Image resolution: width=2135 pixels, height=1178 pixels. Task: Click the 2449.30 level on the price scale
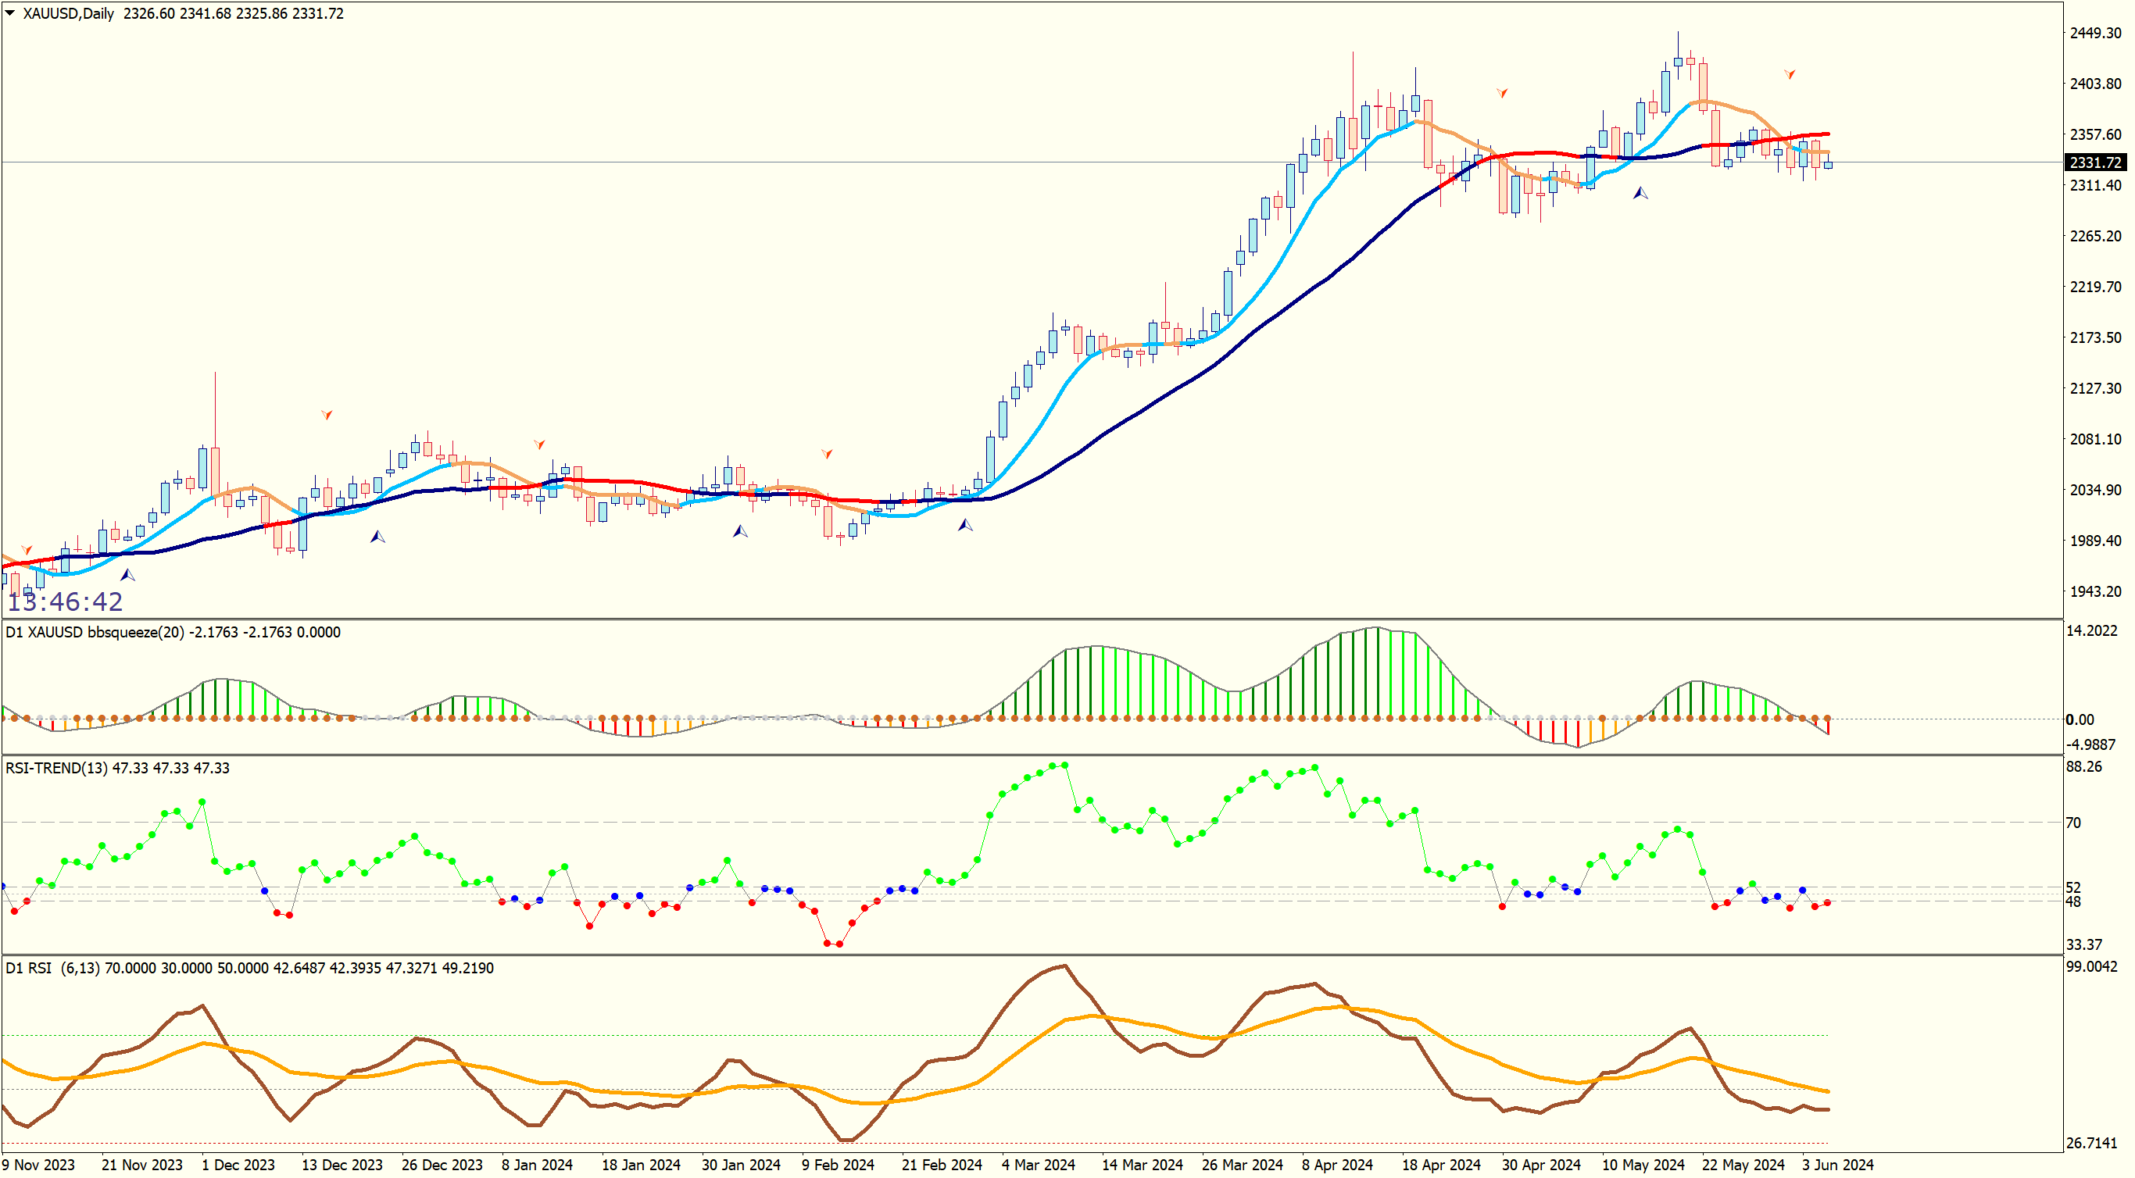[x=2094, y=32]
